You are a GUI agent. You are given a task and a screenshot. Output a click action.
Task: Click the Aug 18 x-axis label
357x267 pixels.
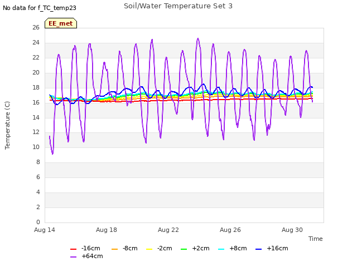107,230
